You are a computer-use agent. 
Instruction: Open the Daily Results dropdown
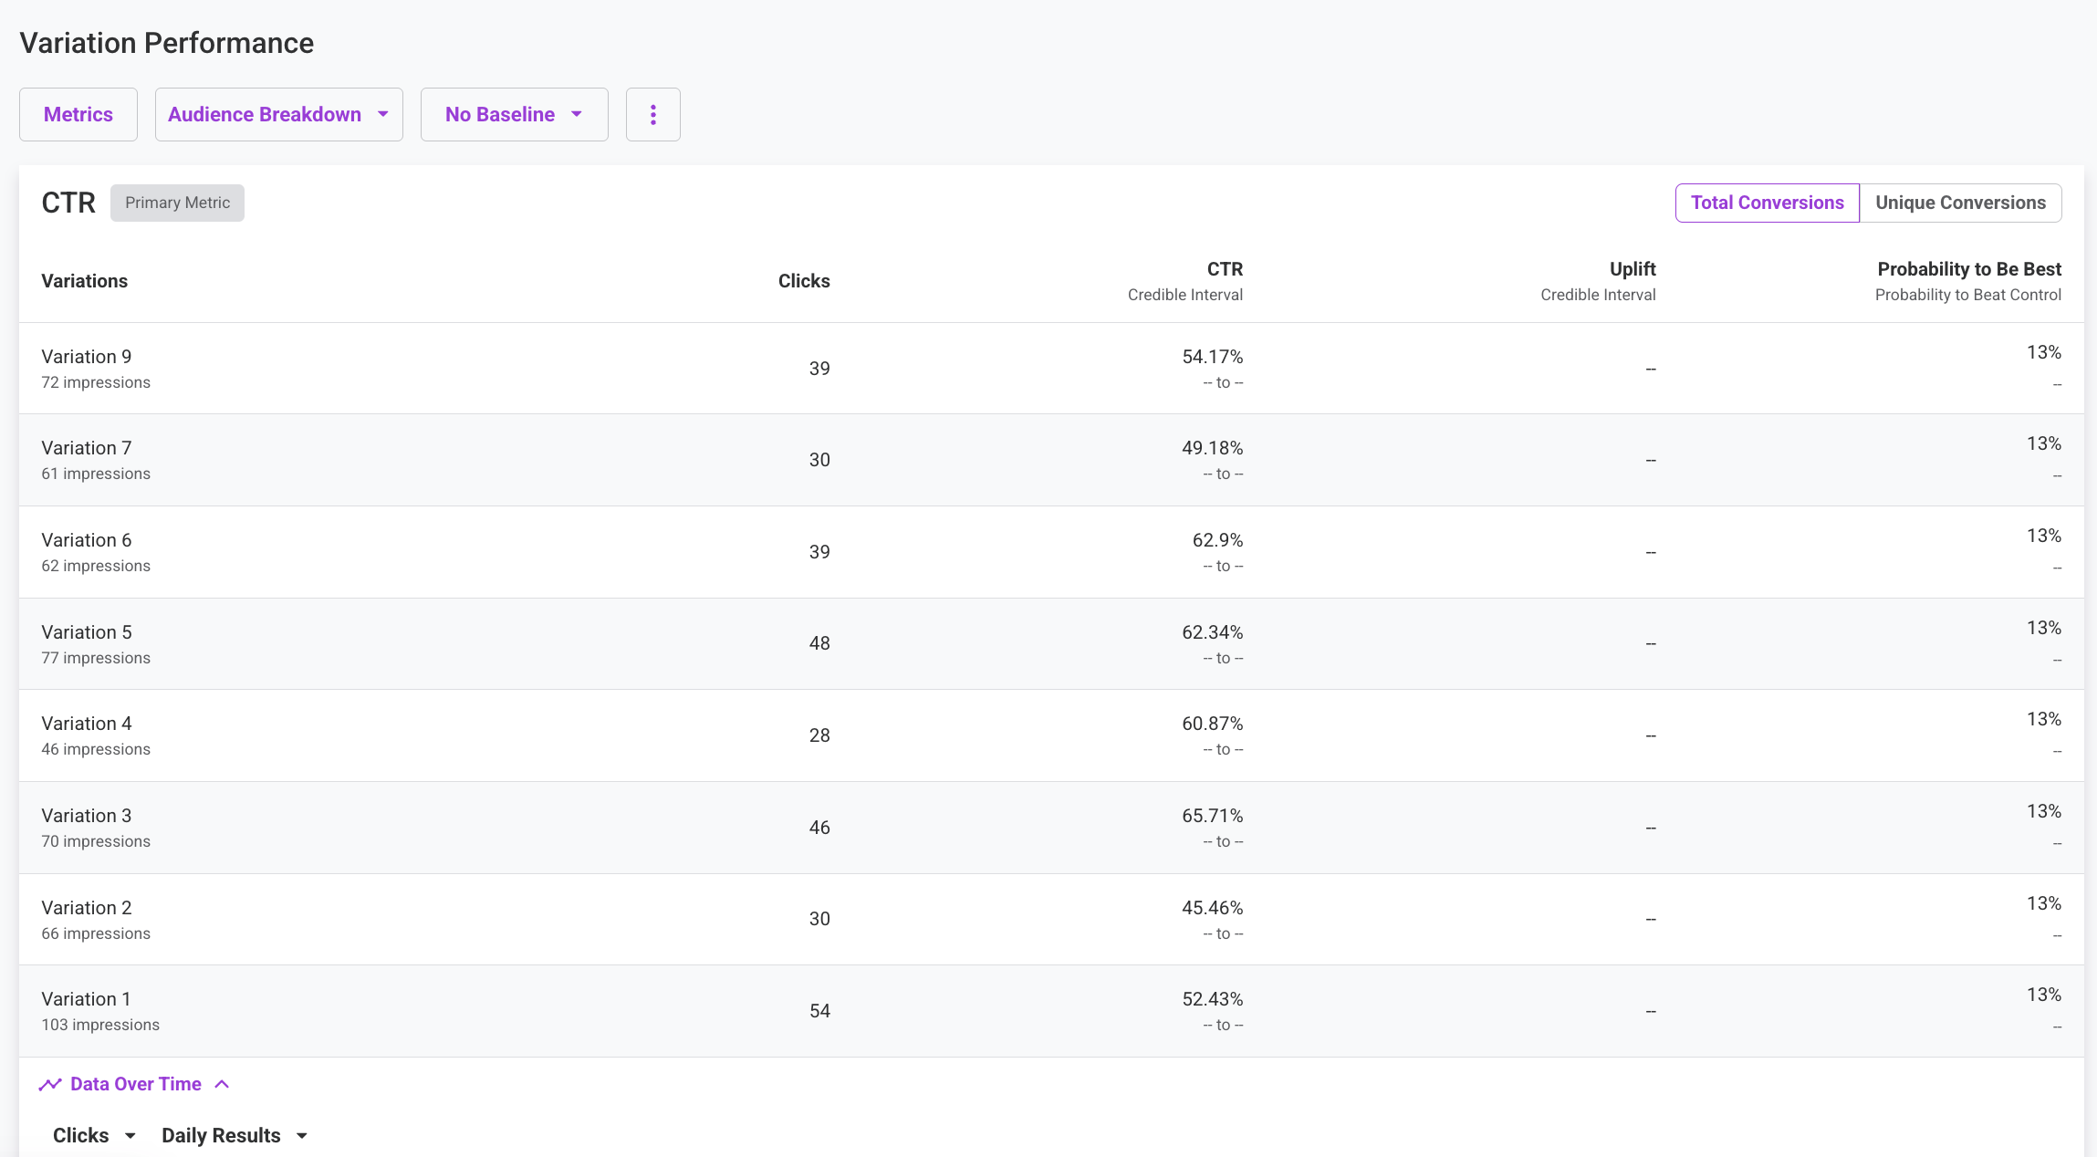click(x=235, y=1135)
